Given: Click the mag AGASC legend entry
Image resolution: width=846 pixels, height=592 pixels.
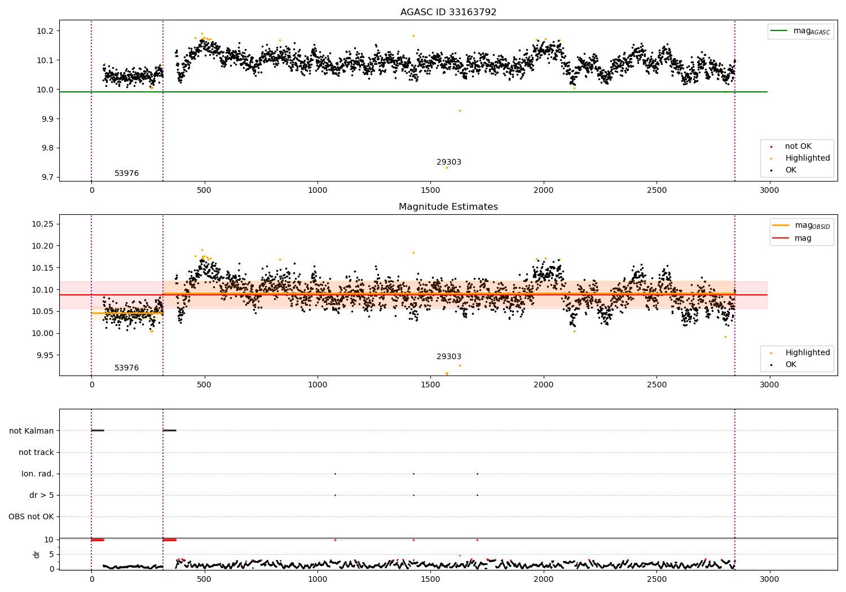Looking at the screenshot, I should point(800,32).
